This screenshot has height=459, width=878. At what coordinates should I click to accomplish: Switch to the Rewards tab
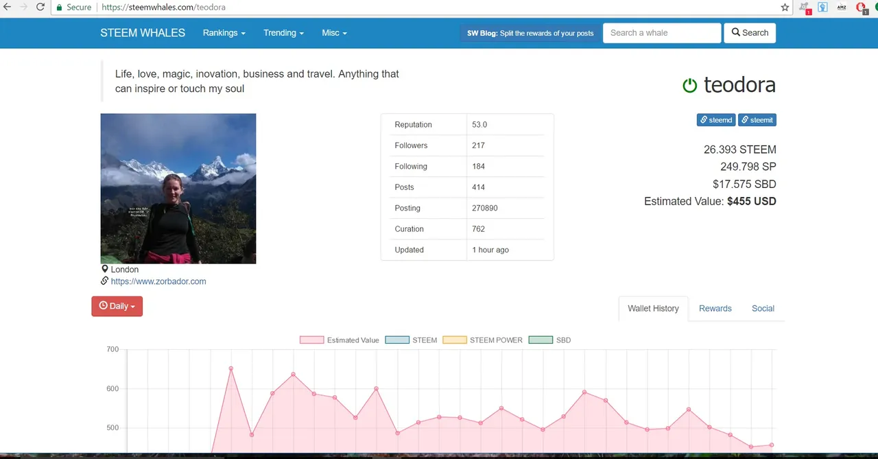pyautogui.click(x=715, y=309)
